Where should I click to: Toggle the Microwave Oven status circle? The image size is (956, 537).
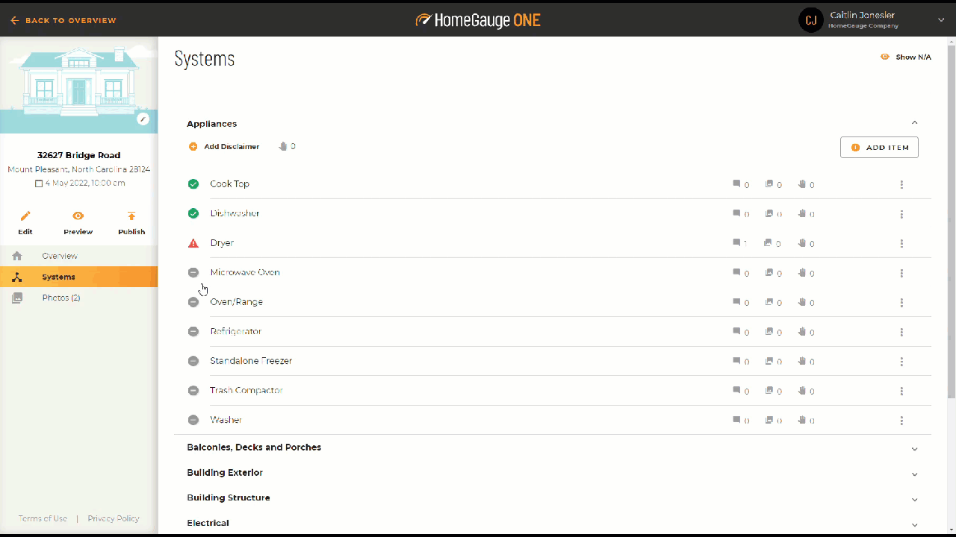(x=193, y=272)
